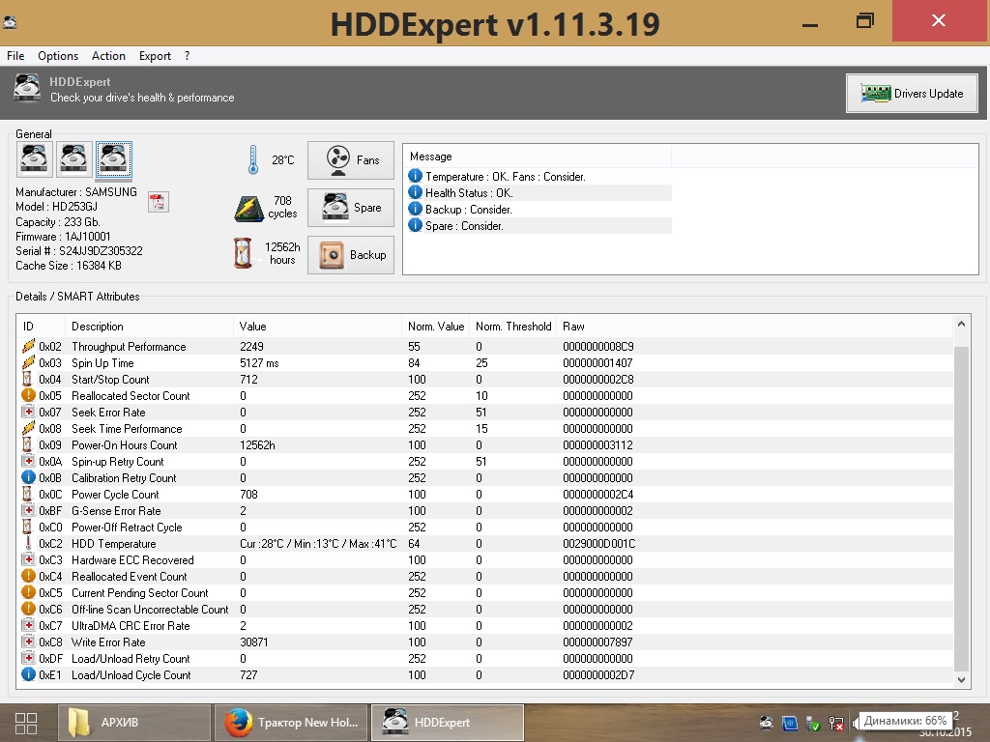Click the Serial # S24JJ9DZ305322 text
This screenshot has width=990, height=742.
pos(79,250)
